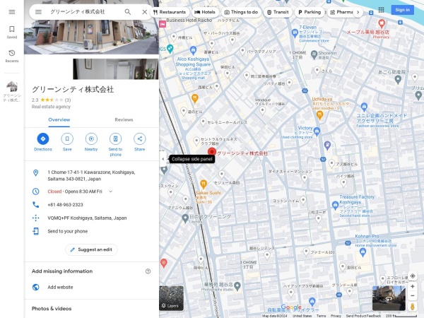The height and width of the screenshot is (318, 424).
Task: Click the search box menu icon
Action: click(x=38, y=12)
